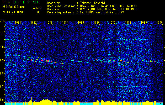Click the Receiving antenna label
The height and width of the screenshot is (105, 165).
(60, 12)
